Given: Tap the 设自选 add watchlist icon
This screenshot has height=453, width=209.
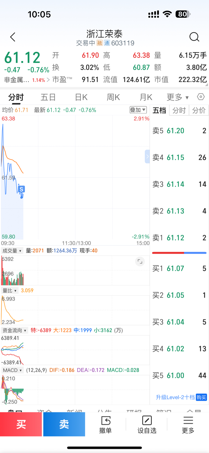Looking at the screenshot, I should pyautogui.click(x=147, y=424).
